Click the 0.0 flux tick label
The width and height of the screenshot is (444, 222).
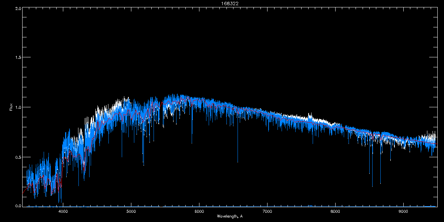click(17, 206)
